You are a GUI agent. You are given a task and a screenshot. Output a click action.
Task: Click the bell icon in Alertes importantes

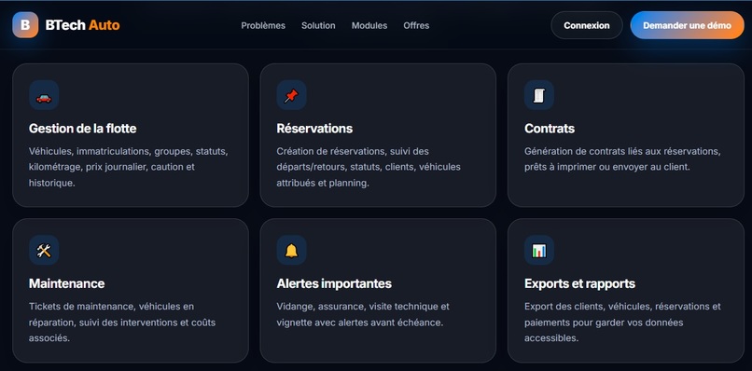[x=292, y=250]
